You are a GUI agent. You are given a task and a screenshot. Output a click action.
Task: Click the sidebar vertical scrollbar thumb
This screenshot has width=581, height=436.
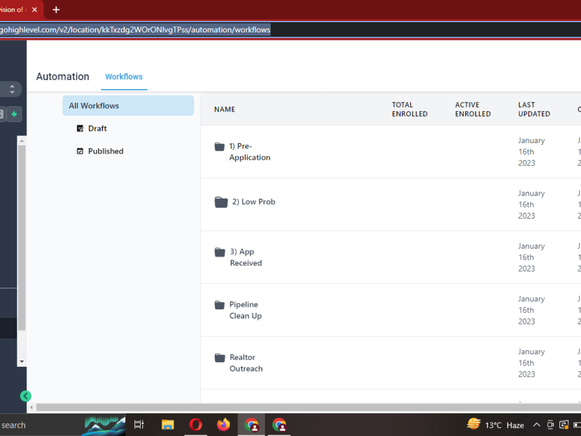tap(22, 237)
